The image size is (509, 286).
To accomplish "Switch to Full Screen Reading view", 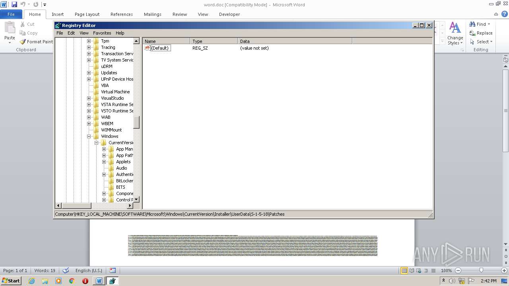I will pos(412,271).
